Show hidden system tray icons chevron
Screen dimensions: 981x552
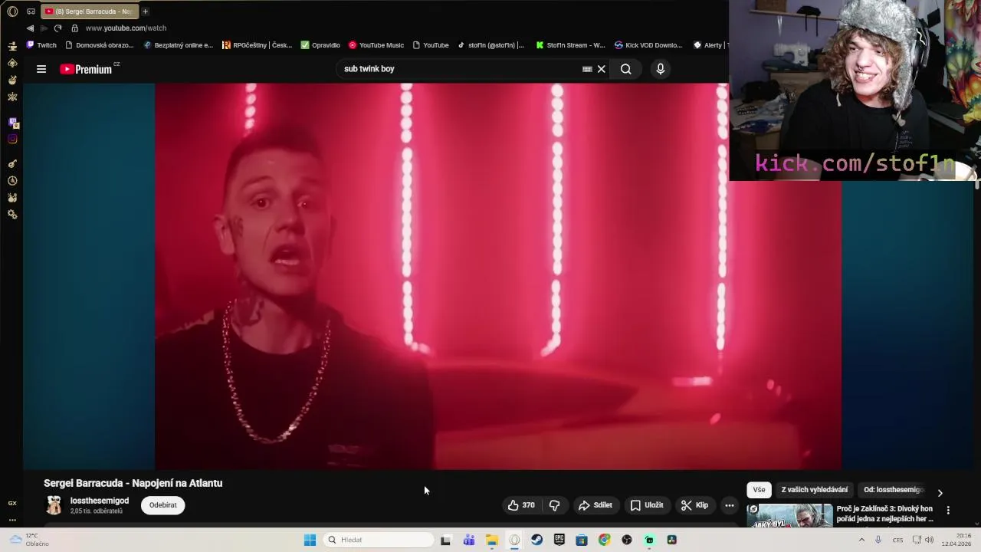coord(861,540)
